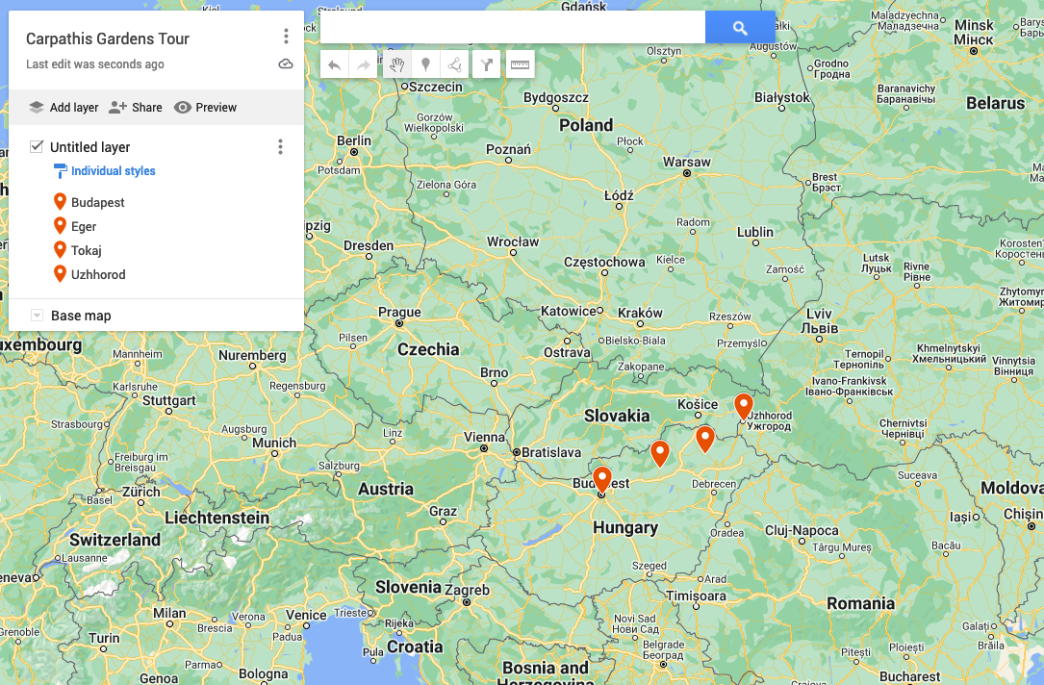Click the Uzhhorod marker on the map
Viewport: 1044px width, 685px height.
[743, 405]
